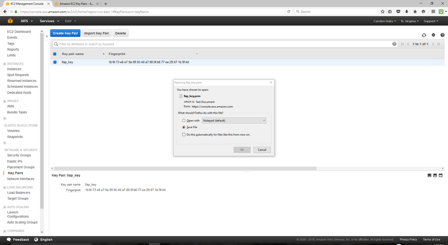Go to first page of results
This screenshot has height=245, width=448.
(403, 44)
